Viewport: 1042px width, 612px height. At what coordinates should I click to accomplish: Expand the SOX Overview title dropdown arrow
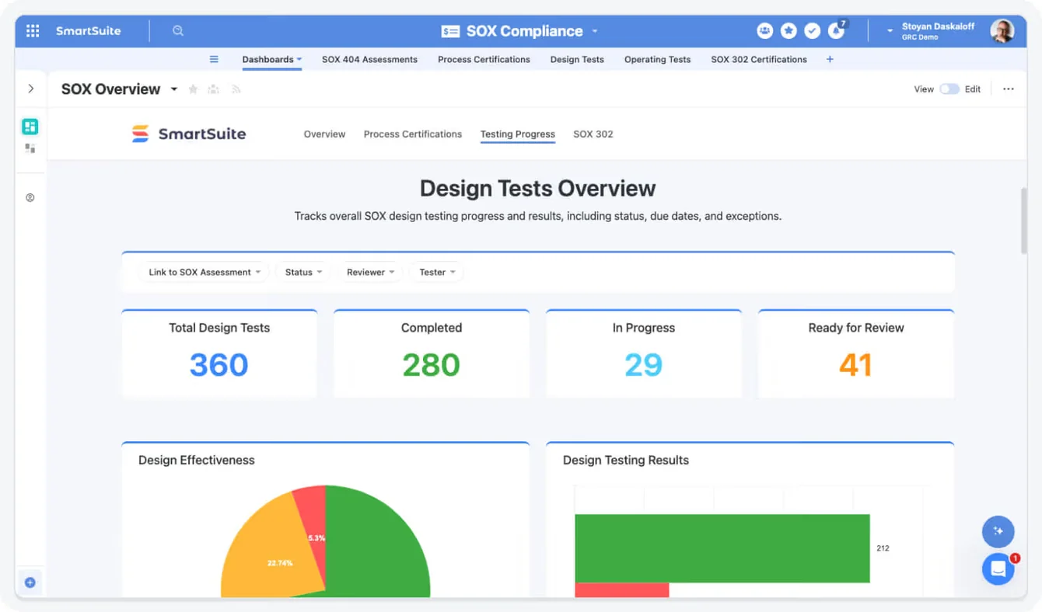point(174,89)
